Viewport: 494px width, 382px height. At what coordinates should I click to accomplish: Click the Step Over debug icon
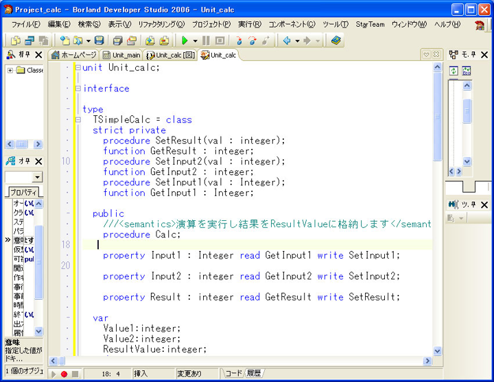(252, 40)
